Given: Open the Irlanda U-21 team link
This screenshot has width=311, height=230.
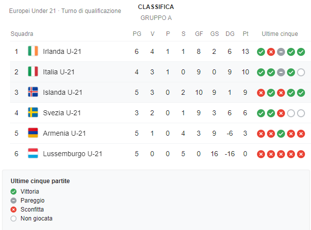Looking at the screenshot, I should pos(62,51).
